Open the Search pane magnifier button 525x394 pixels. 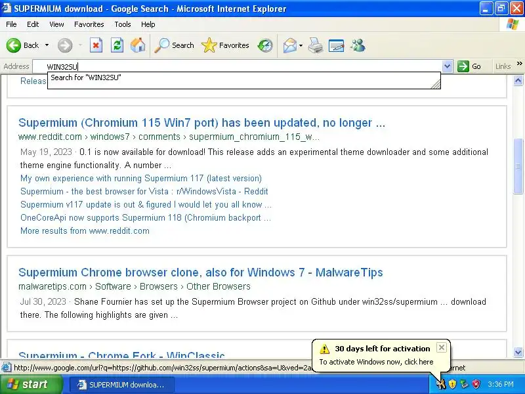tap(174, 45)
